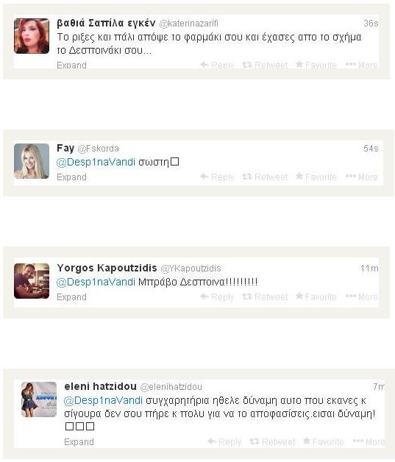
Task: Favorite eleni hatzidou's tweet
Action: click(323, 441)
